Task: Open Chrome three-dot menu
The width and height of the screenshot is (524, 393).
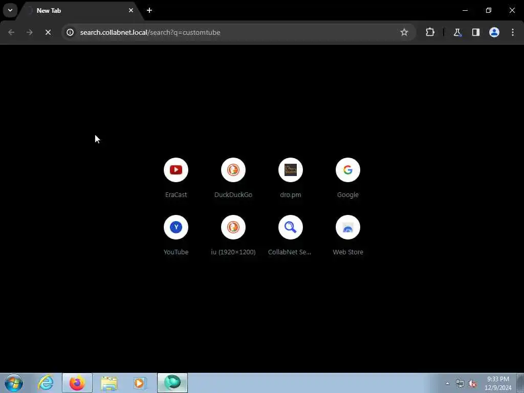Action: 513,32
